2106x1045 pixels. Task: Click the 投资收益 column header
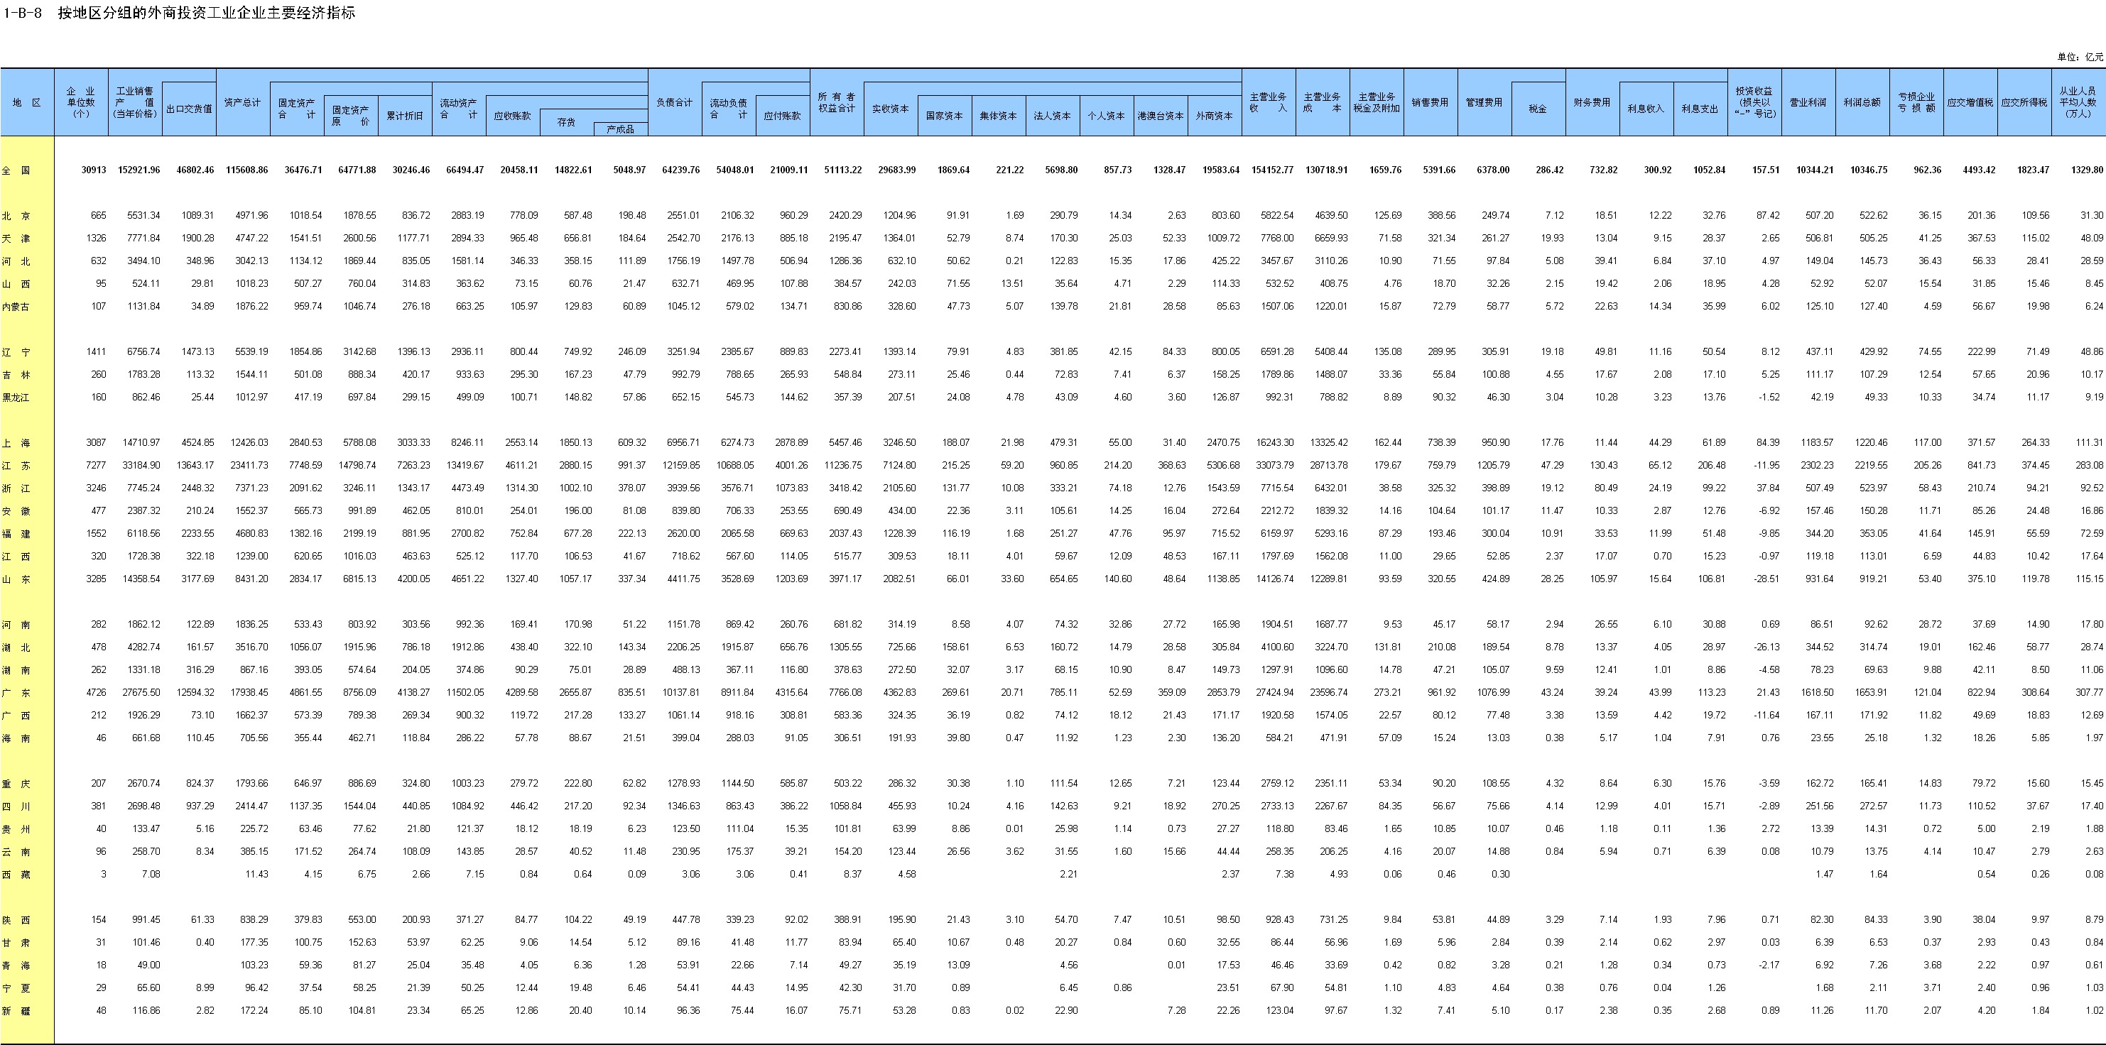(x=1754, y=102)
